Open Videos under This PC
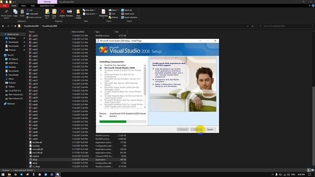This screenshot has height=177, width=315. coord(11,87)
